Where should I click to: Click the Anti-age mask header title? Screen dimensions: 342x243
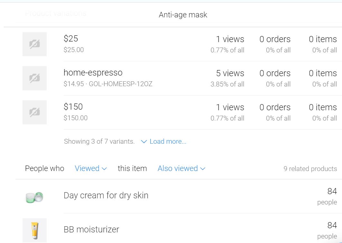pyautogui.click(x=183, y=15)
